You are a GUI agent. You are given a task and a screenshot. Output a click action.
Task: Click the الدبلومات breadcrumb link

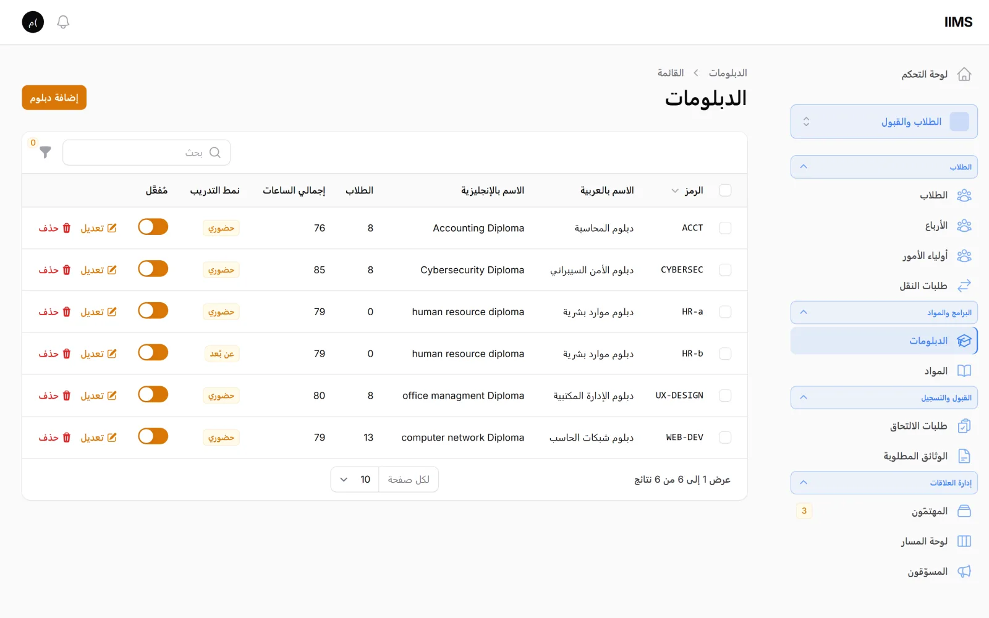(728, 73)
